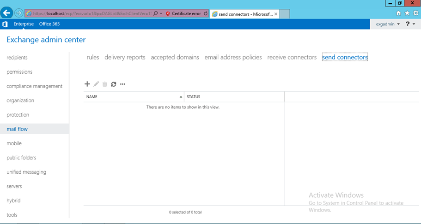Switch to rules tab
Image resolution: width=421 pixels, height=224 pixels.
tap(92, 57)
